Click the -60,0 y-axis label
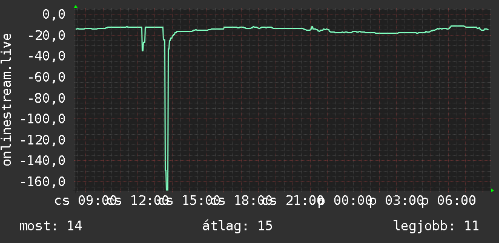Image resolution: width=499 pixels, height=243 pixels. pos(47,77)
